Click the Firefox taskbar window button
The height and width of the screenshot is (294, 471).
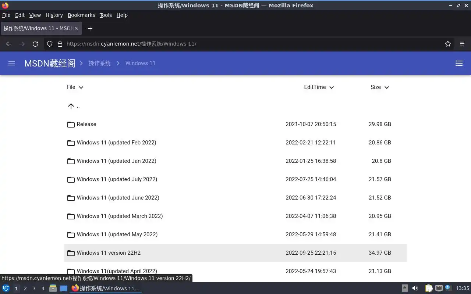point(106,288)
